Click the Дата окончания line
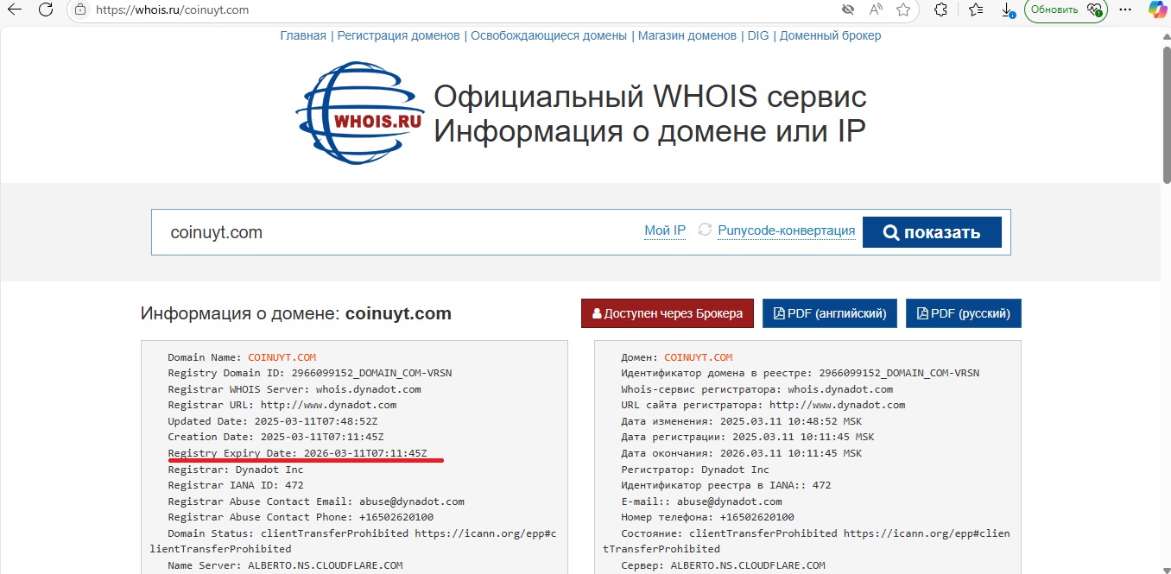 pos(741,453)
